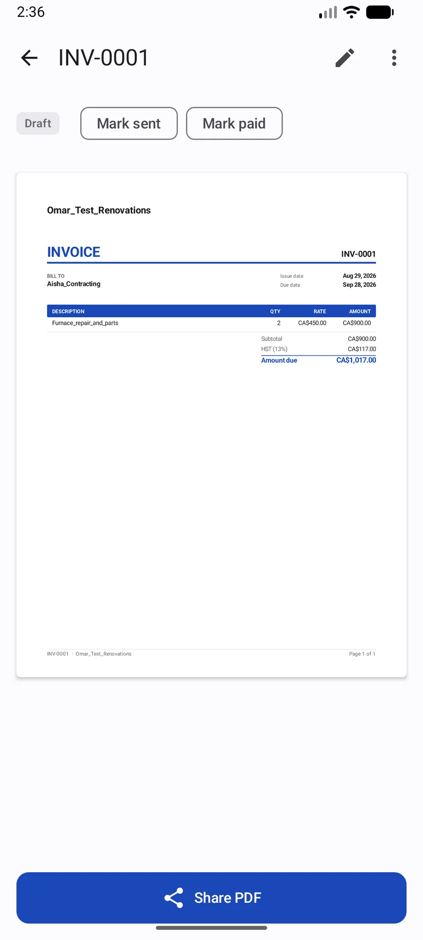Tap the Amount due label

[x=279, y=360]
